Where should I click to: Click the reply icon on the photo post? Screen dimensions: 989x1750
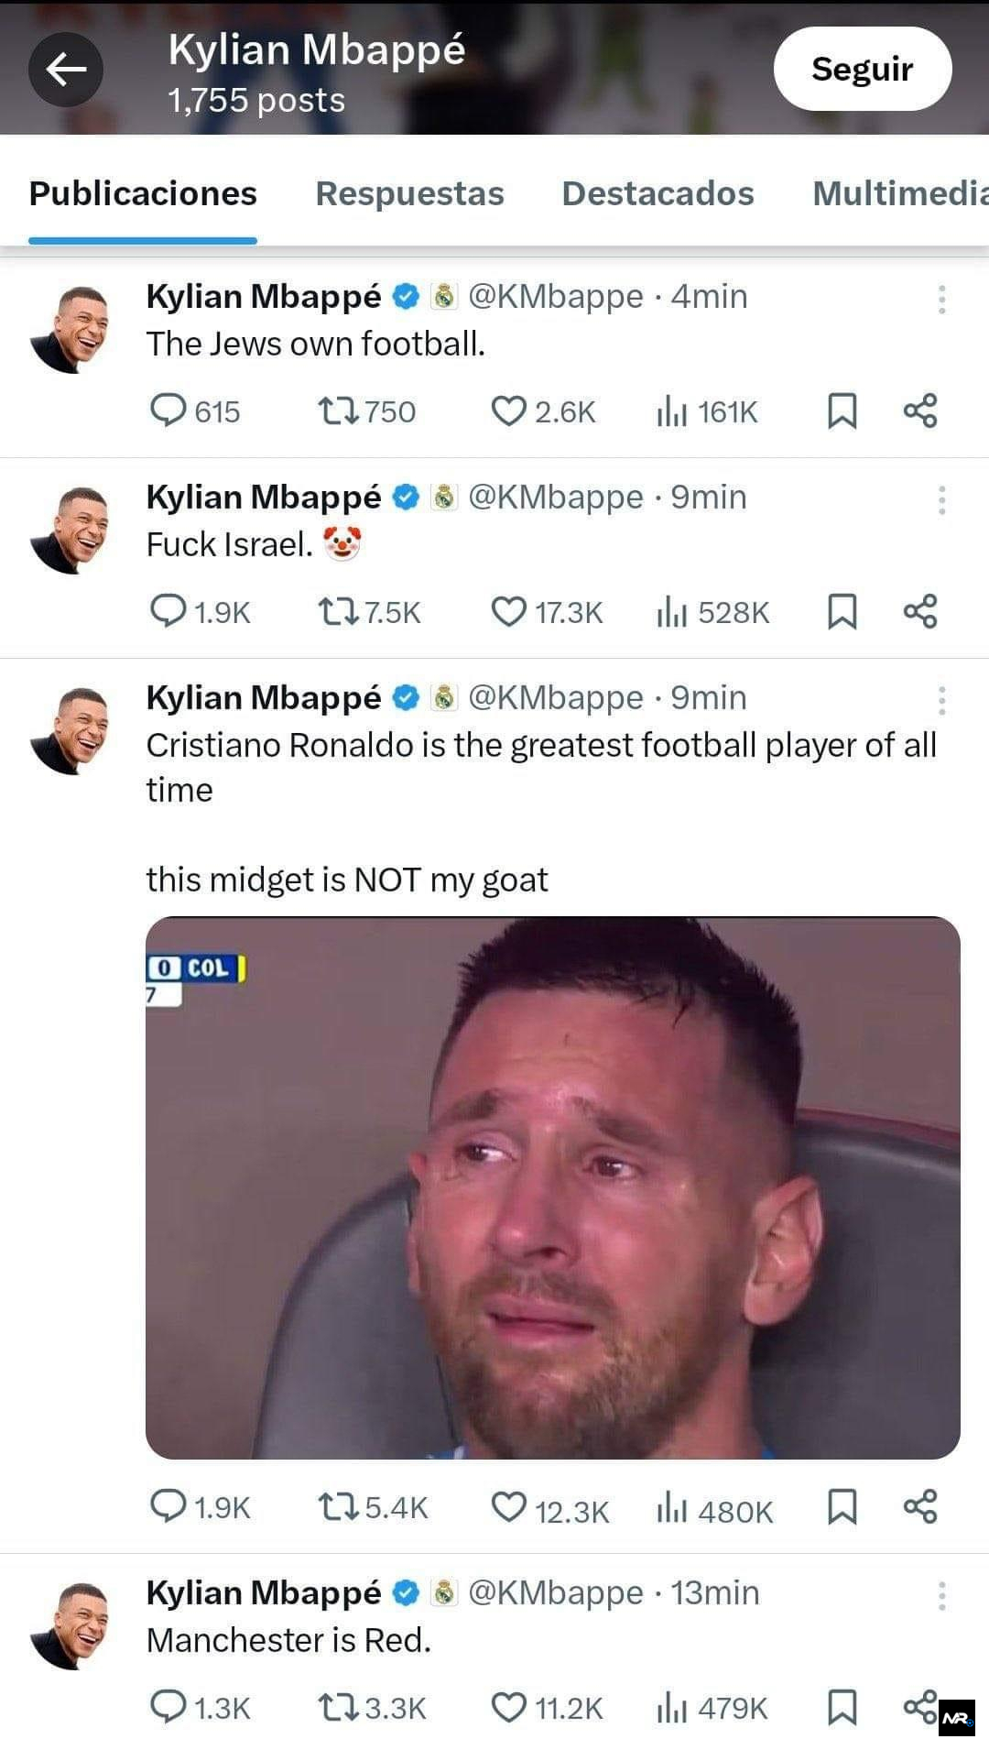168,1507
